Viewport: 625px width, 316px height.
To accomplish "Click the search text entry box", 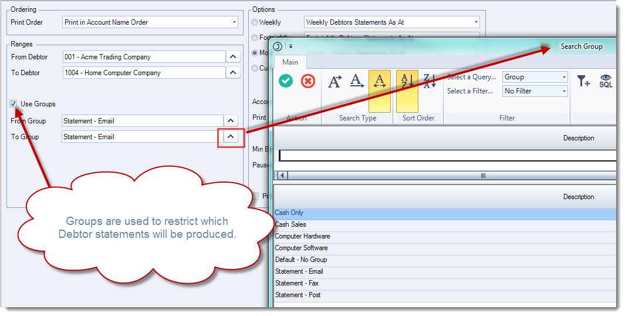I will pyautogui.click(x=448, y=156).
